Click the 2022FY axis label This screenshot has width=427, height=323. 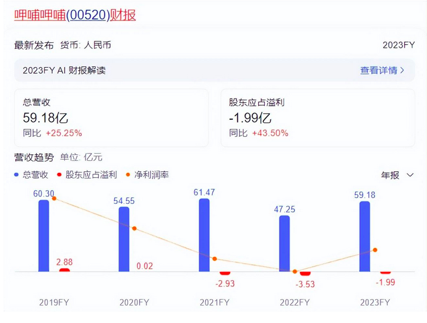[295, 302]
